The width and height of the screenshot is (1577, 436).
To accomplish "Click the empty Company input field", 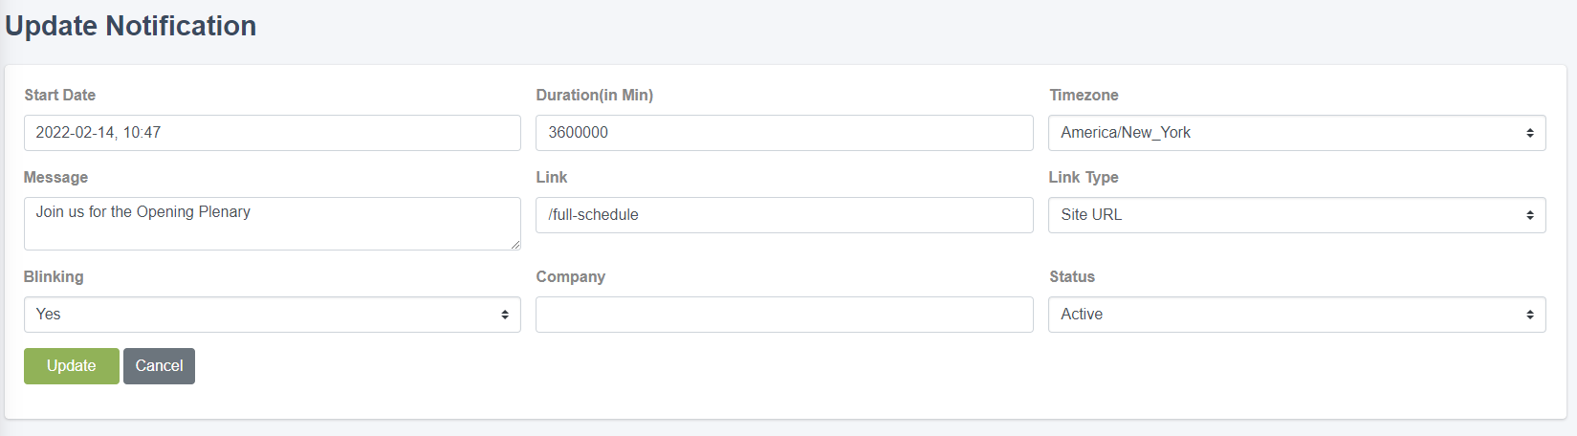I will (784, 315).
